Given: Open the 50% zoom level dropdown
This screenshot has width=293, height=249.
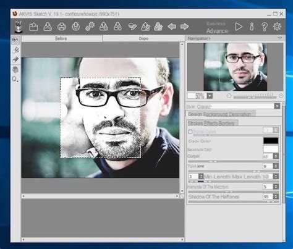Looking at the screenshot, I should point(210,96).
